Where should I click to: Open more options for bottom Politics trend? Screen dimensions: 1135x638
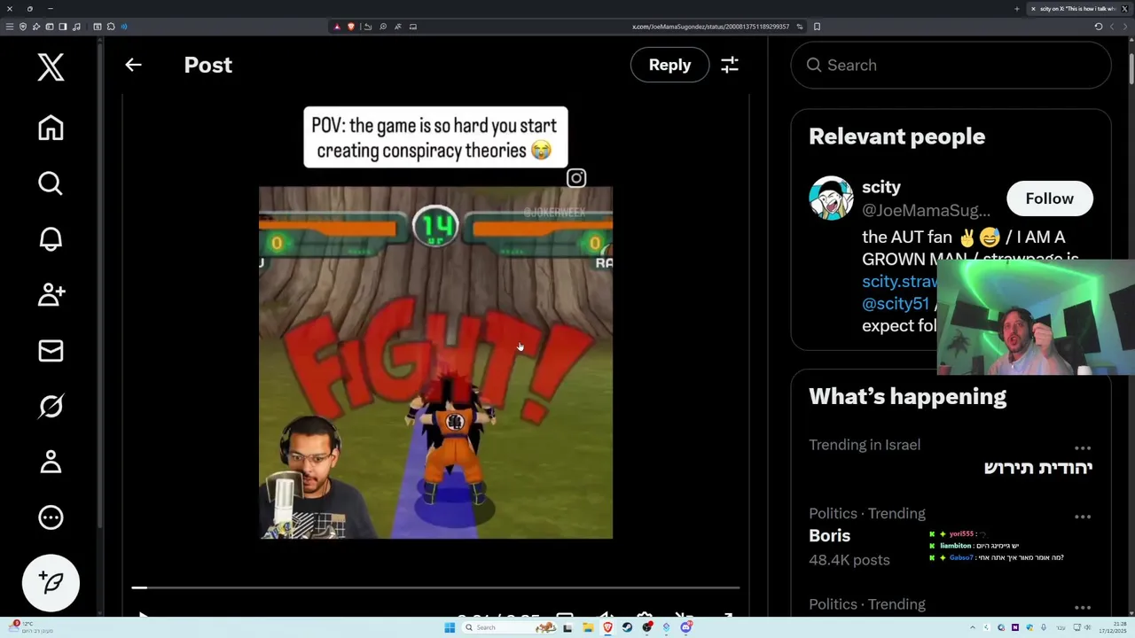point(1083,607)
